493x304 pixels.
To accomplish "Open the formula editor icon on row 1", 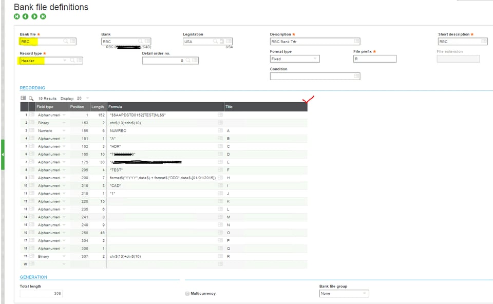I will pos(220,115).
